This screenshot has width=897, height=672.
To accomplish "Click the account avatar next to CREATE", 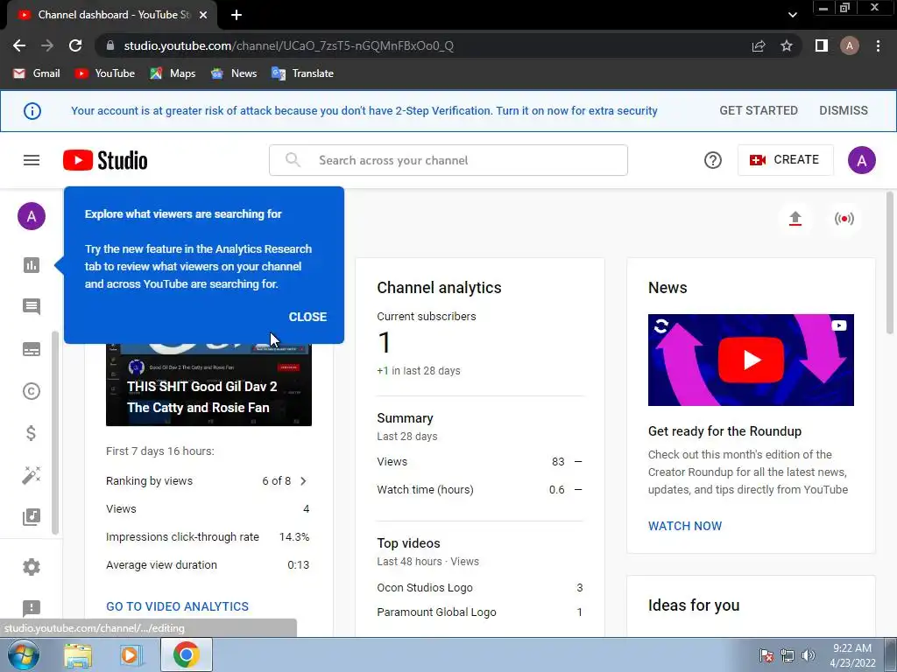I will (862, 161).
